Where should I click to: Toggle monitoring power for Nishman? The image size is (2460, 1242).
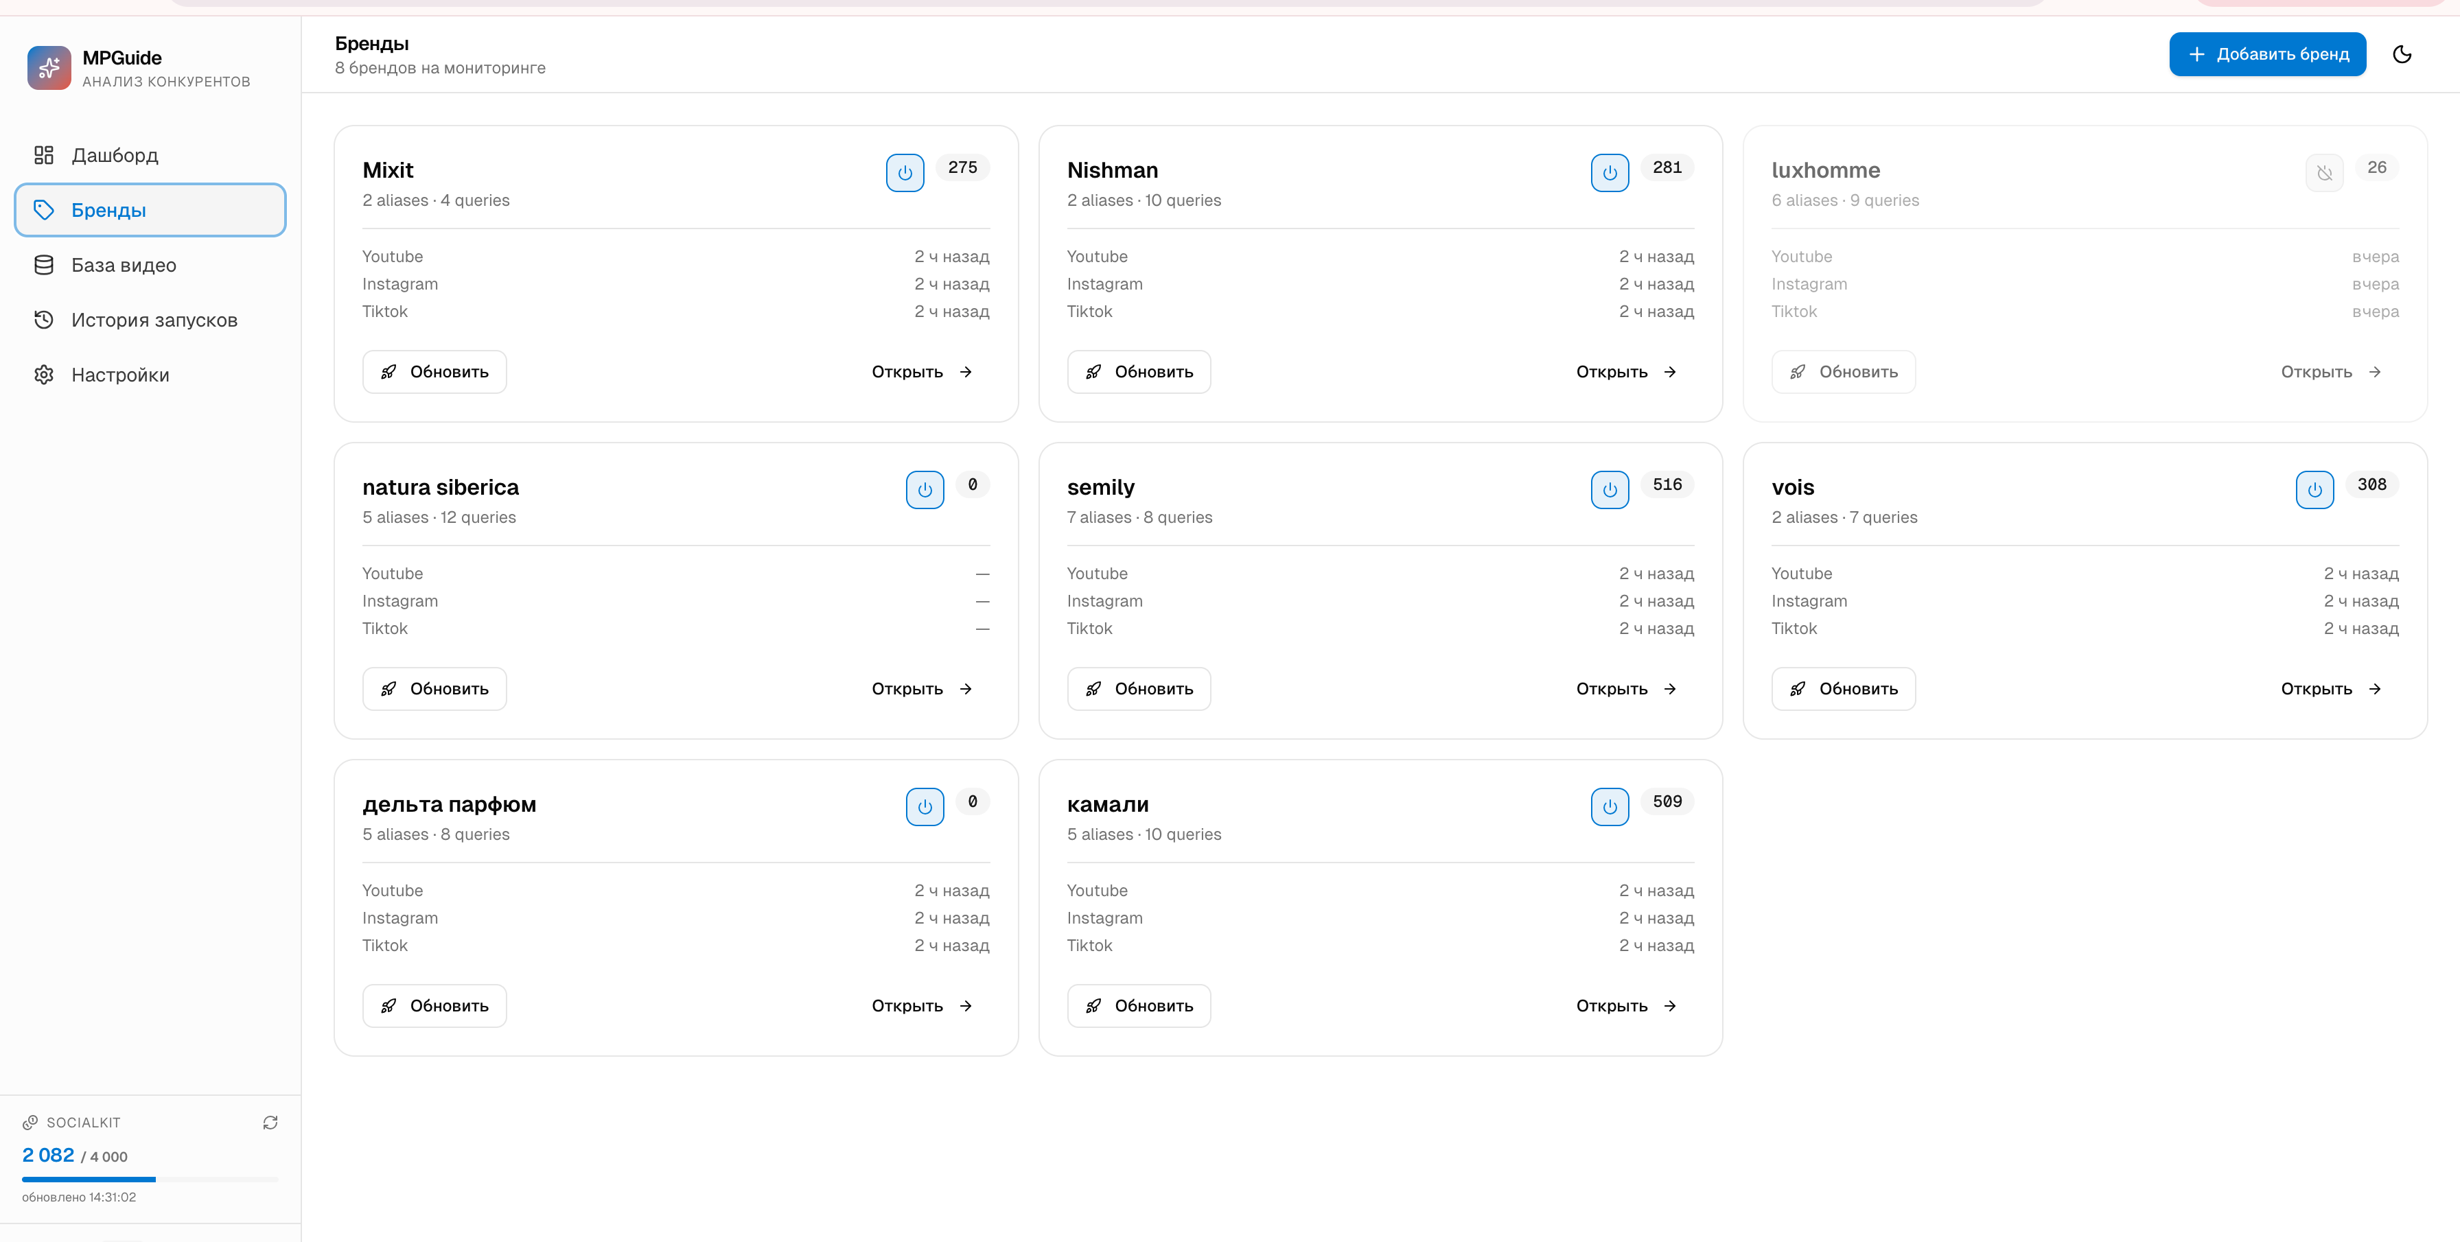(x=1610, y=173)
